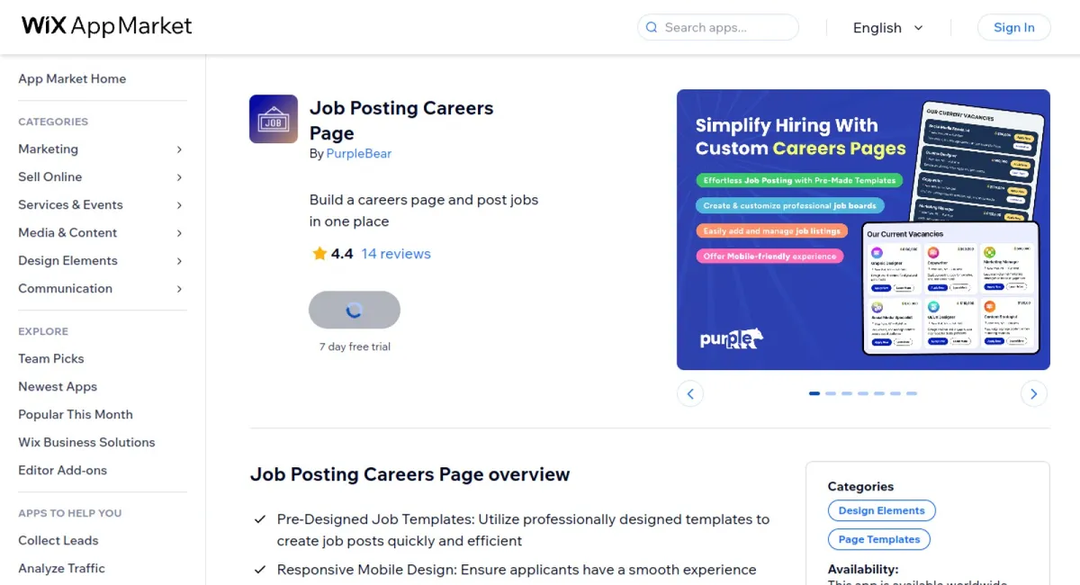Select the first carousel indicator dot

[x=814, y=393]
